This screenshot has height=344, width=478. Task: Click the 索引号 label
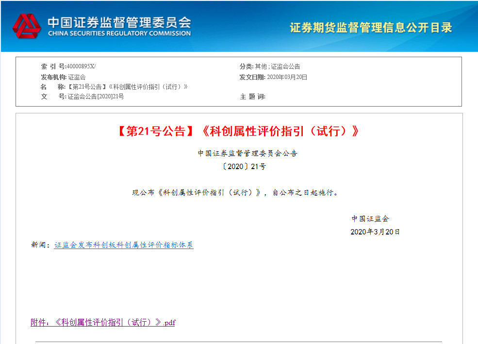tap(54, 66)
